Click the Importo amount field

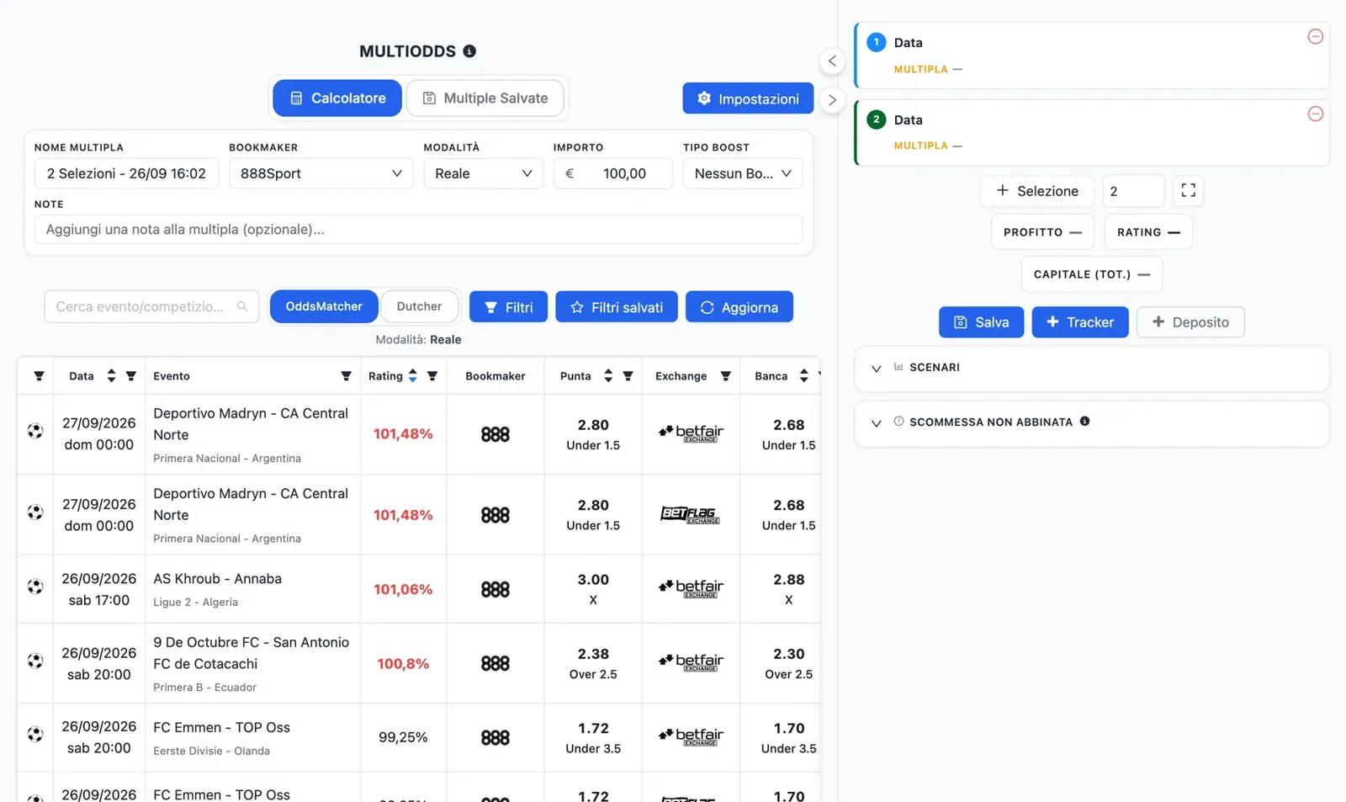[612, 173]
